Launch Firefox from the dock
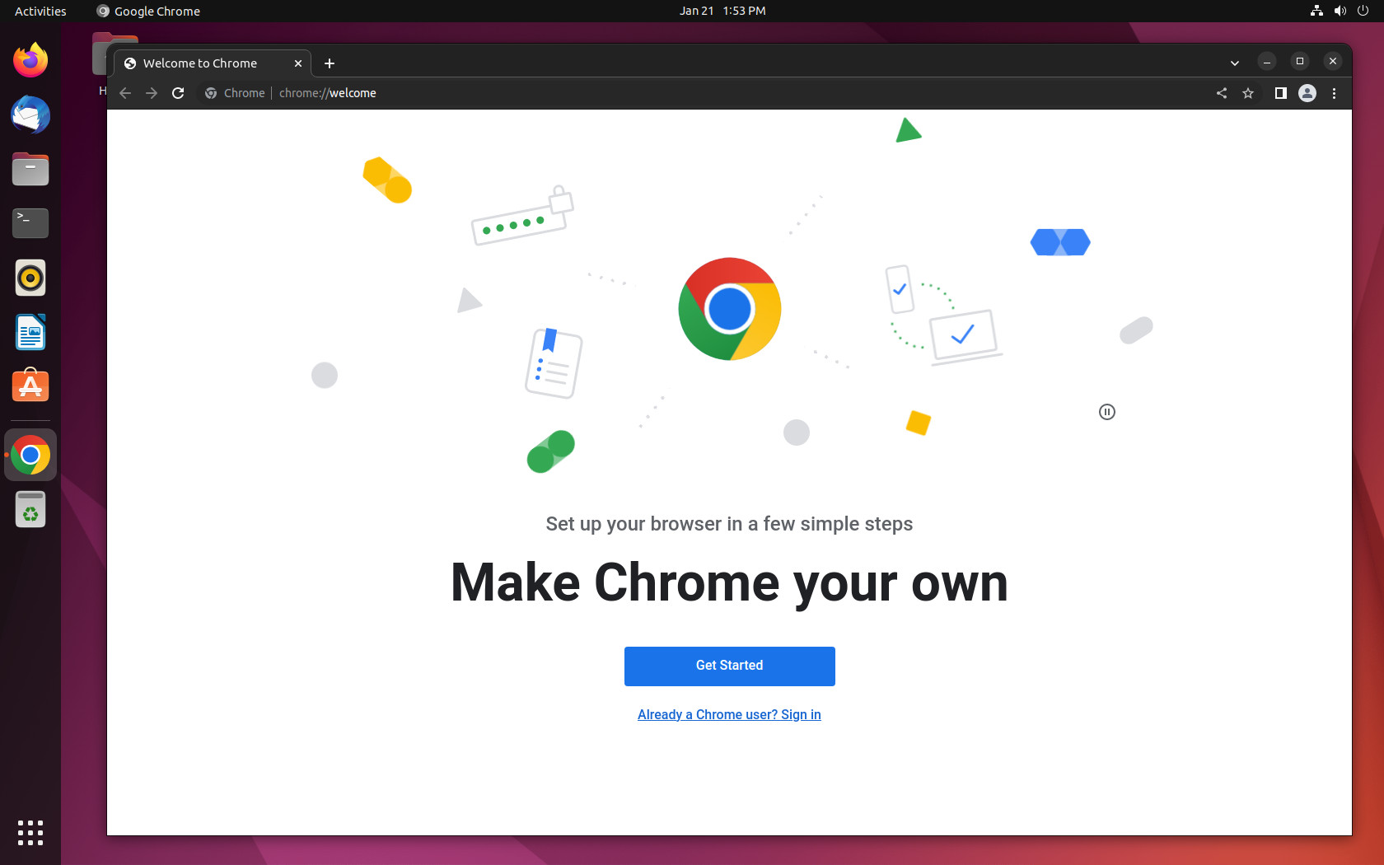Screen dimensions: 1384x865 click(x=30, y=60)
